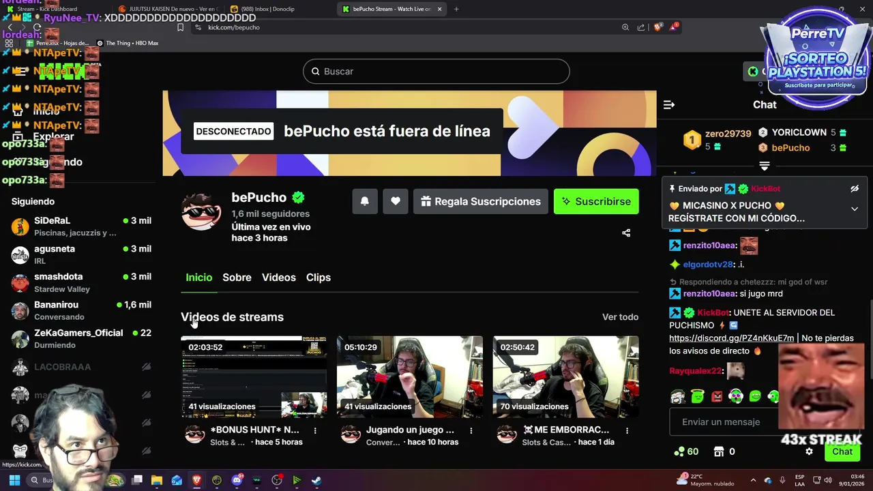This screenshot has height=491, width=873.
Task: Open options menu for Jugando un juego video
Action: [x=471, y=430]
